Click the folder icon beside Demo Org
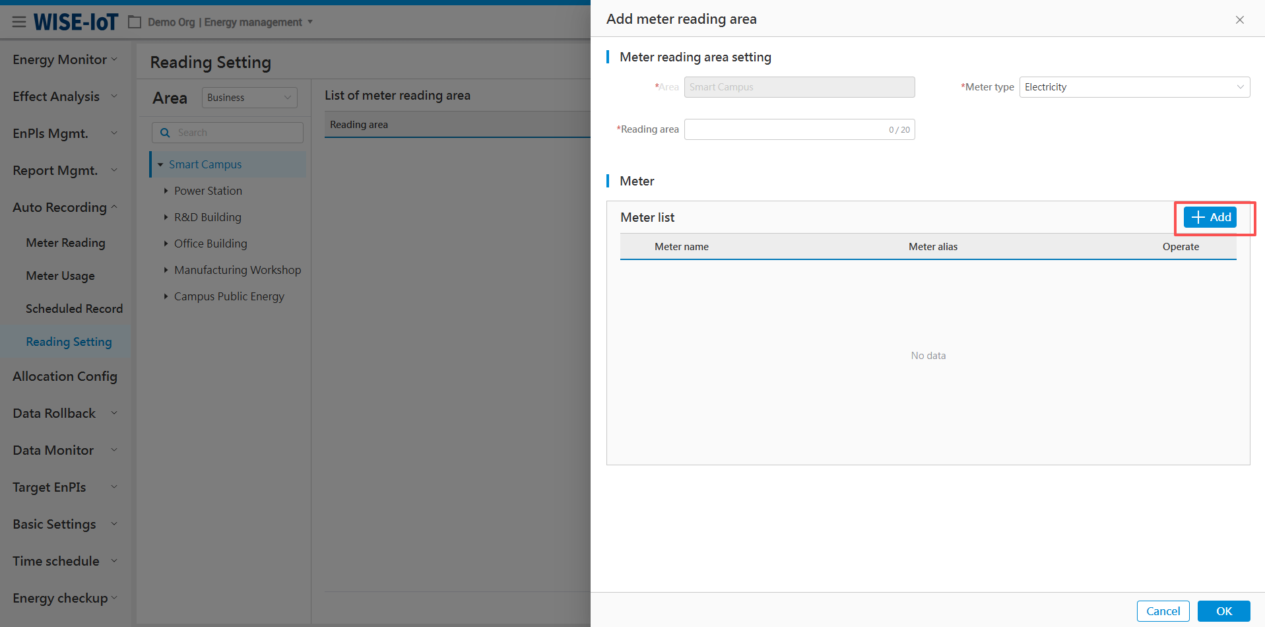Viewport: 1265px width, 627px height. (x=135, y=22)
